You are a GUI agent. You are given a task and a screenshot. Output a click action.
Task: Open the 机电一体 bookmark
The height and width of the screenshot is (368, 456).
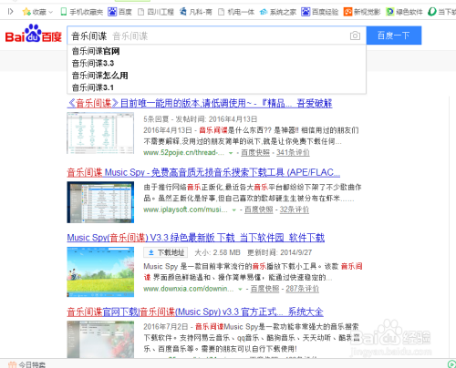click(236, 12)
